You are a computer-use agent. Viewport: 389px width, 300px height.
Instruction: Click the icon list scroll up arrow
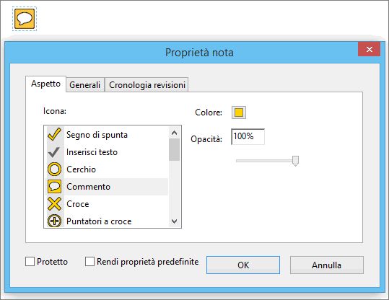pyautogui.click(x=175, y=133)
